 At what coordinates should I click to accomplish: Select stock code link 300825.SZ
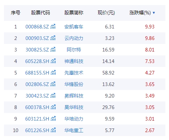pos(37,50)
